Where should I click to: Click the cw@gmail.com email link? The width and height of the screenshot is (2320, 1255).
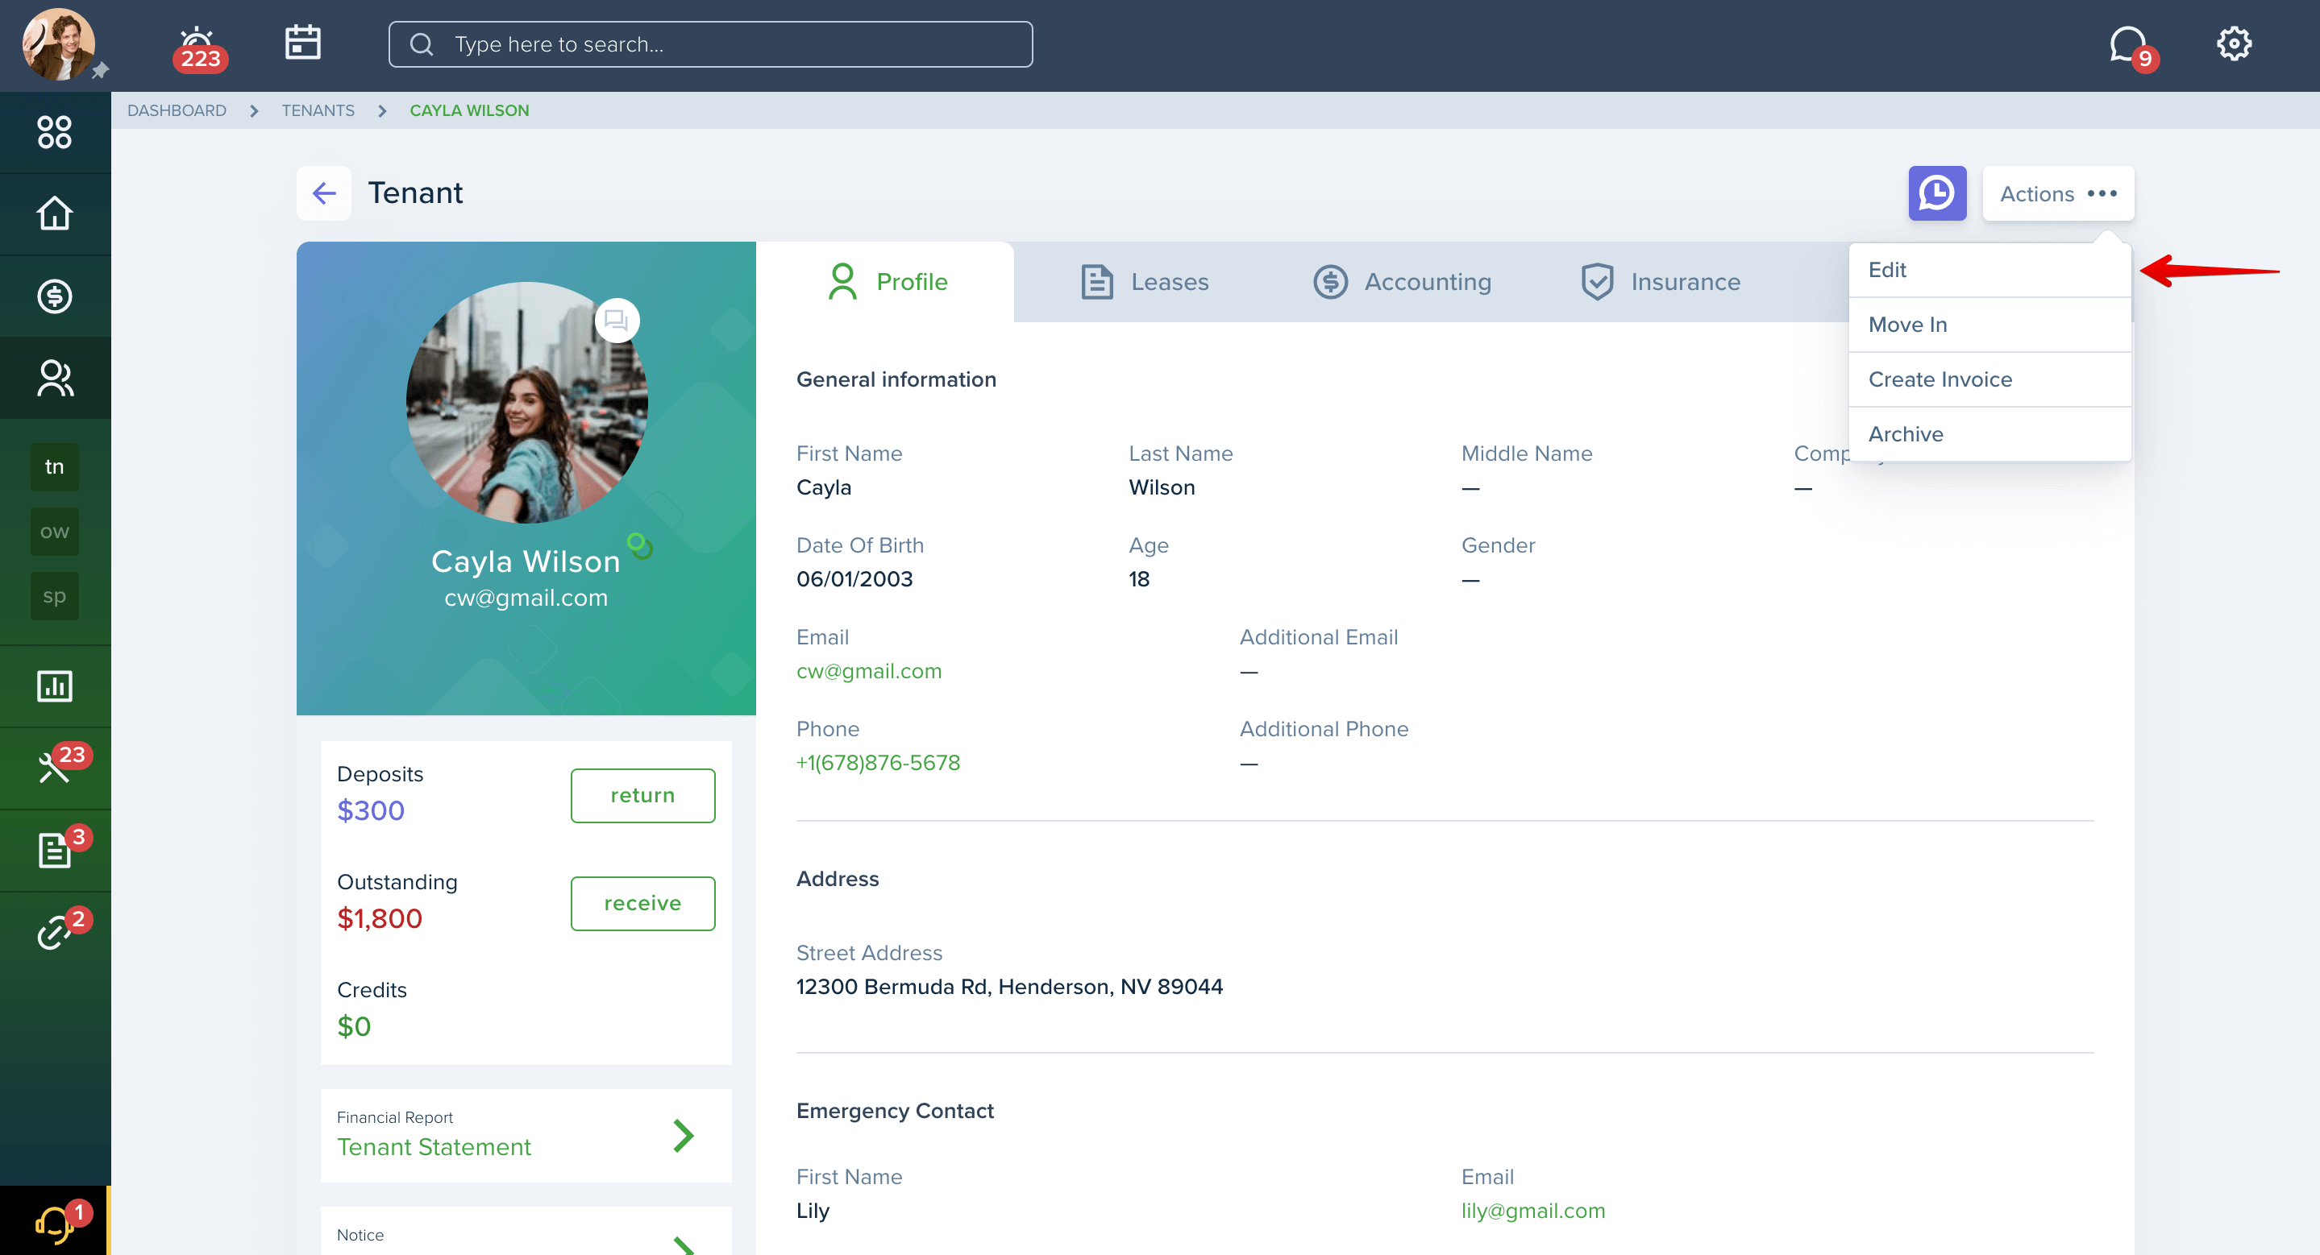pos(868,671)
